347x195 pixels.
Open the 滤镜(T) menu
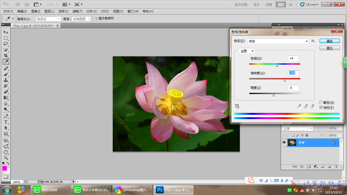pos(77,11)
